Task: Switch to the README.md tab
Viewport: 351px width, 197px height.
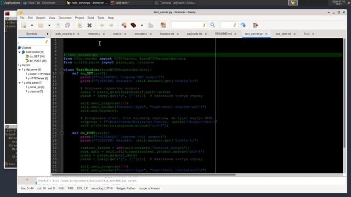Action: (223, 34)
